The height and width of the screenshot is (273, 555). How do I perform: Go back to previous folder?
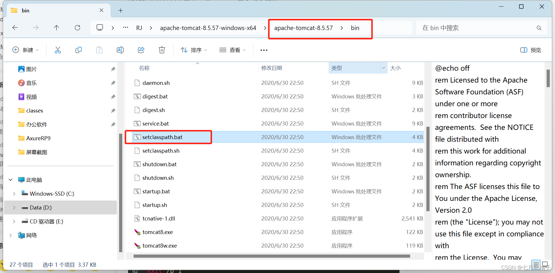click(x=15, y=28)
